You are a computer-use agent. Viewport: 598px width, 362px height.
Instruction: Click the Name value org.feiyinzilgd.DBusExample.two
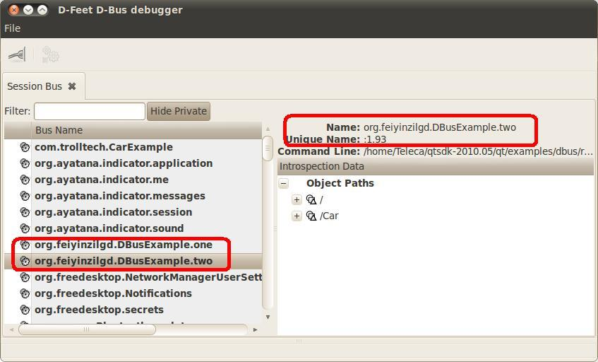point(440,127)
